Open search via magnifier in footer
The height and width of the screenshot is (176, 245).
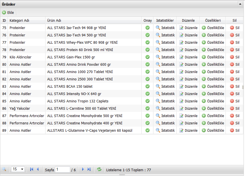coord(4,169)
